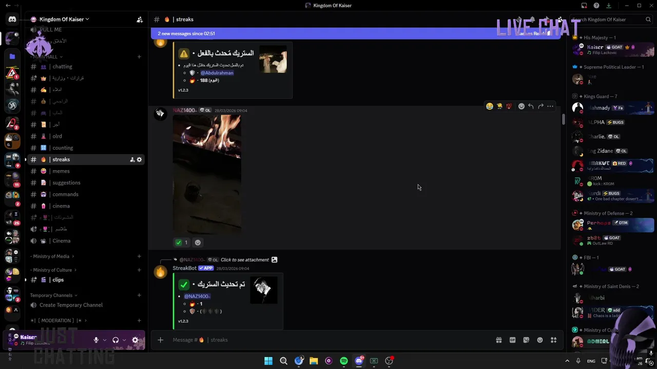Join Create Temporary Channel voice channel
The height and width of the screenshot is (369, 657).
coord(86,305)
